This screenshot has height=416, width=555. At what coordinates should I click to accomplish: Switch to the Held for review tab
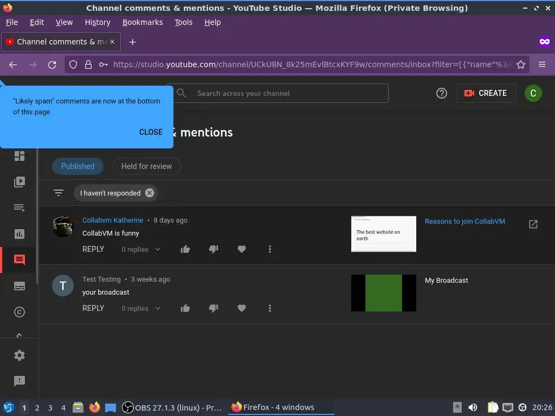146,166
